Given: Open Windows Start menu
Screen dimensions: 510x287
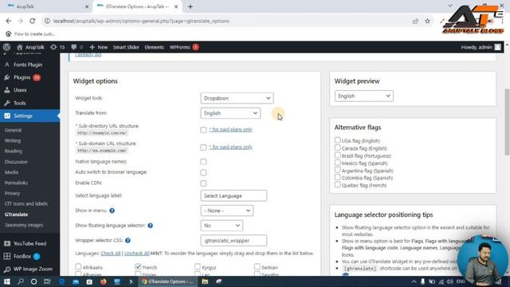Looking at the screenshot, I should [x=7, y=281].
